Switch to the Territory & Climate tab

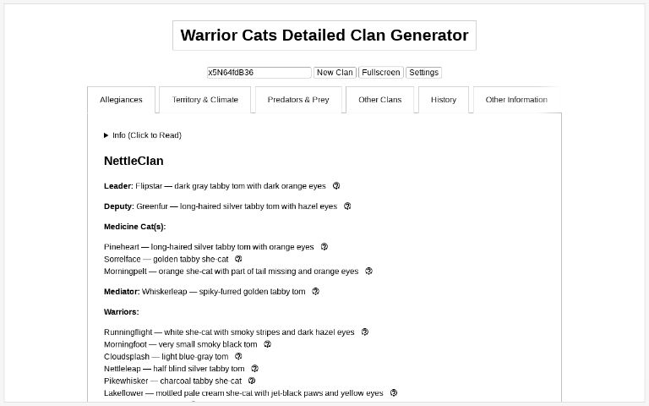point(205,100)
